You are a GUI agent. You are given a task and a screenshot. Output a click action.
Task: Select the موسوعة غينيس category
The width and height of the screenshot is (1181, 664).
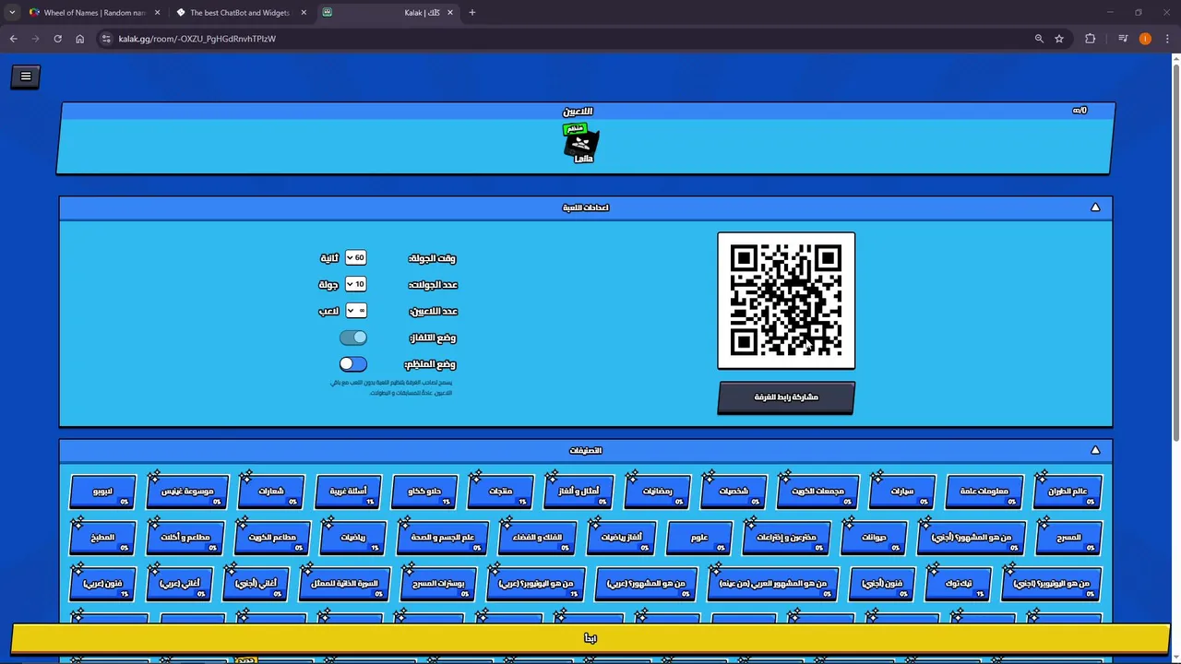click(x=187, y=492)
